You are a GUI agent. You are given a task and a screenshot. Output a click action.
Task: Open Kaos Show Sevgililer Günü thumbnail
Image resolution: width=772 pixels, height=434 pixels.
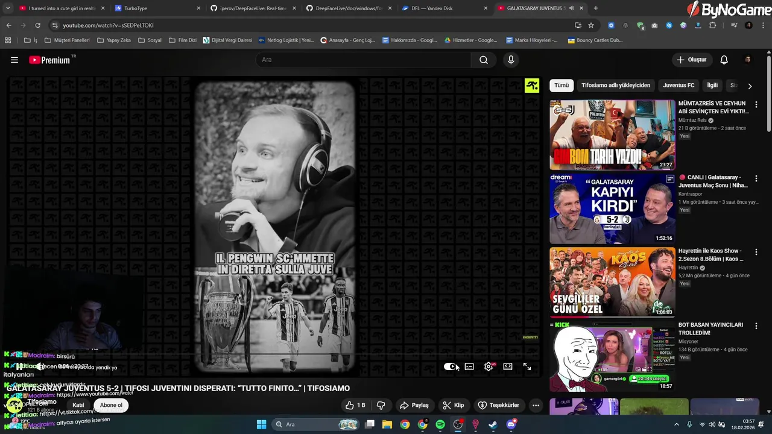coord(612,281)
